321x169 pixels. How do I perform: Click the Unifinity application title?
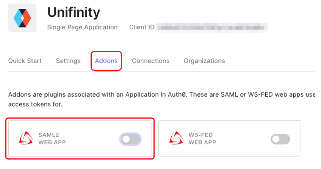(x=74, y=13)
